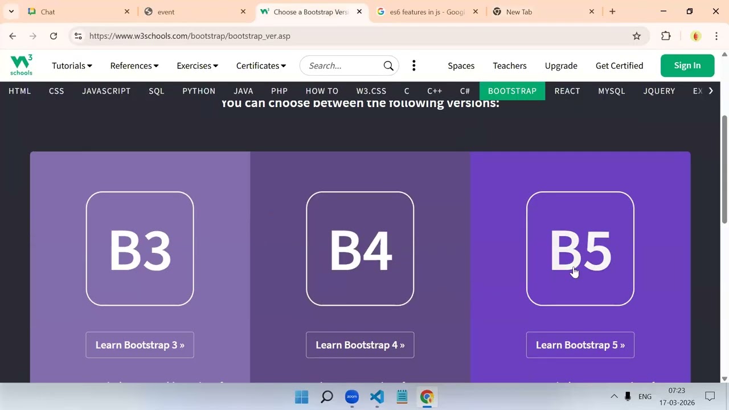The width and height of the screenshot is (729, 410).
Task: Click the Learn Bootstrap 5 button
Action: pyautogui.click(x=580, y=345)
